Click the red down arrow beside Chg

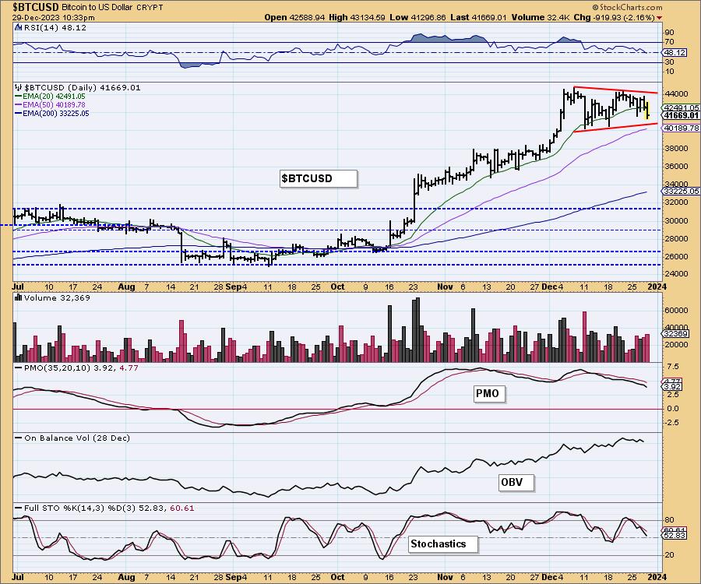[x=660, y=17]
